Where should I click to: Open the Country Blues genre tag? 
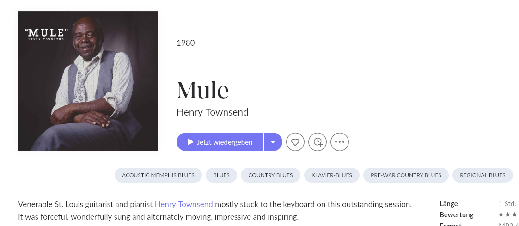pyautogui.click(x=270, y=175)
